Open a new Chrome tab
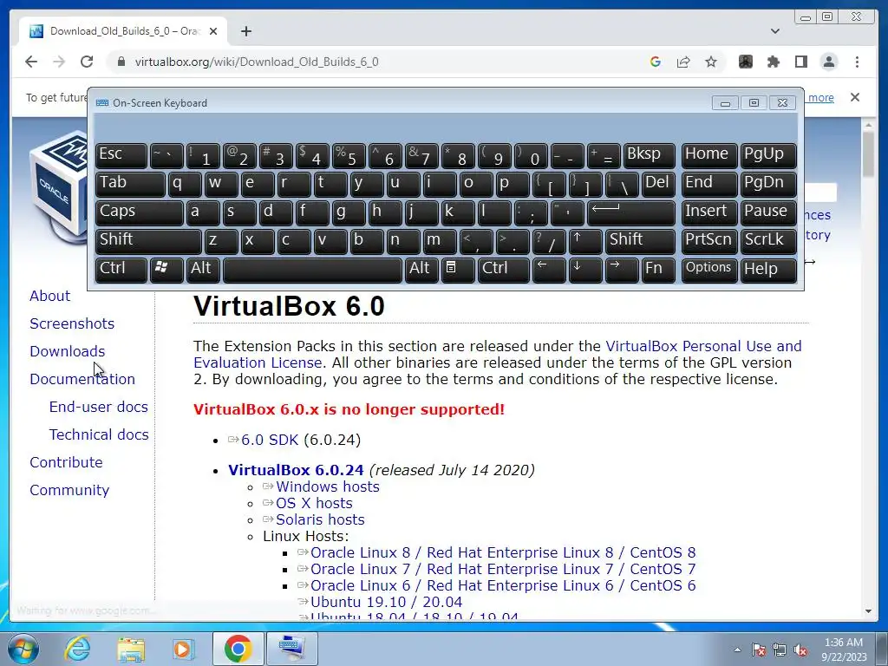 [245, 31]
